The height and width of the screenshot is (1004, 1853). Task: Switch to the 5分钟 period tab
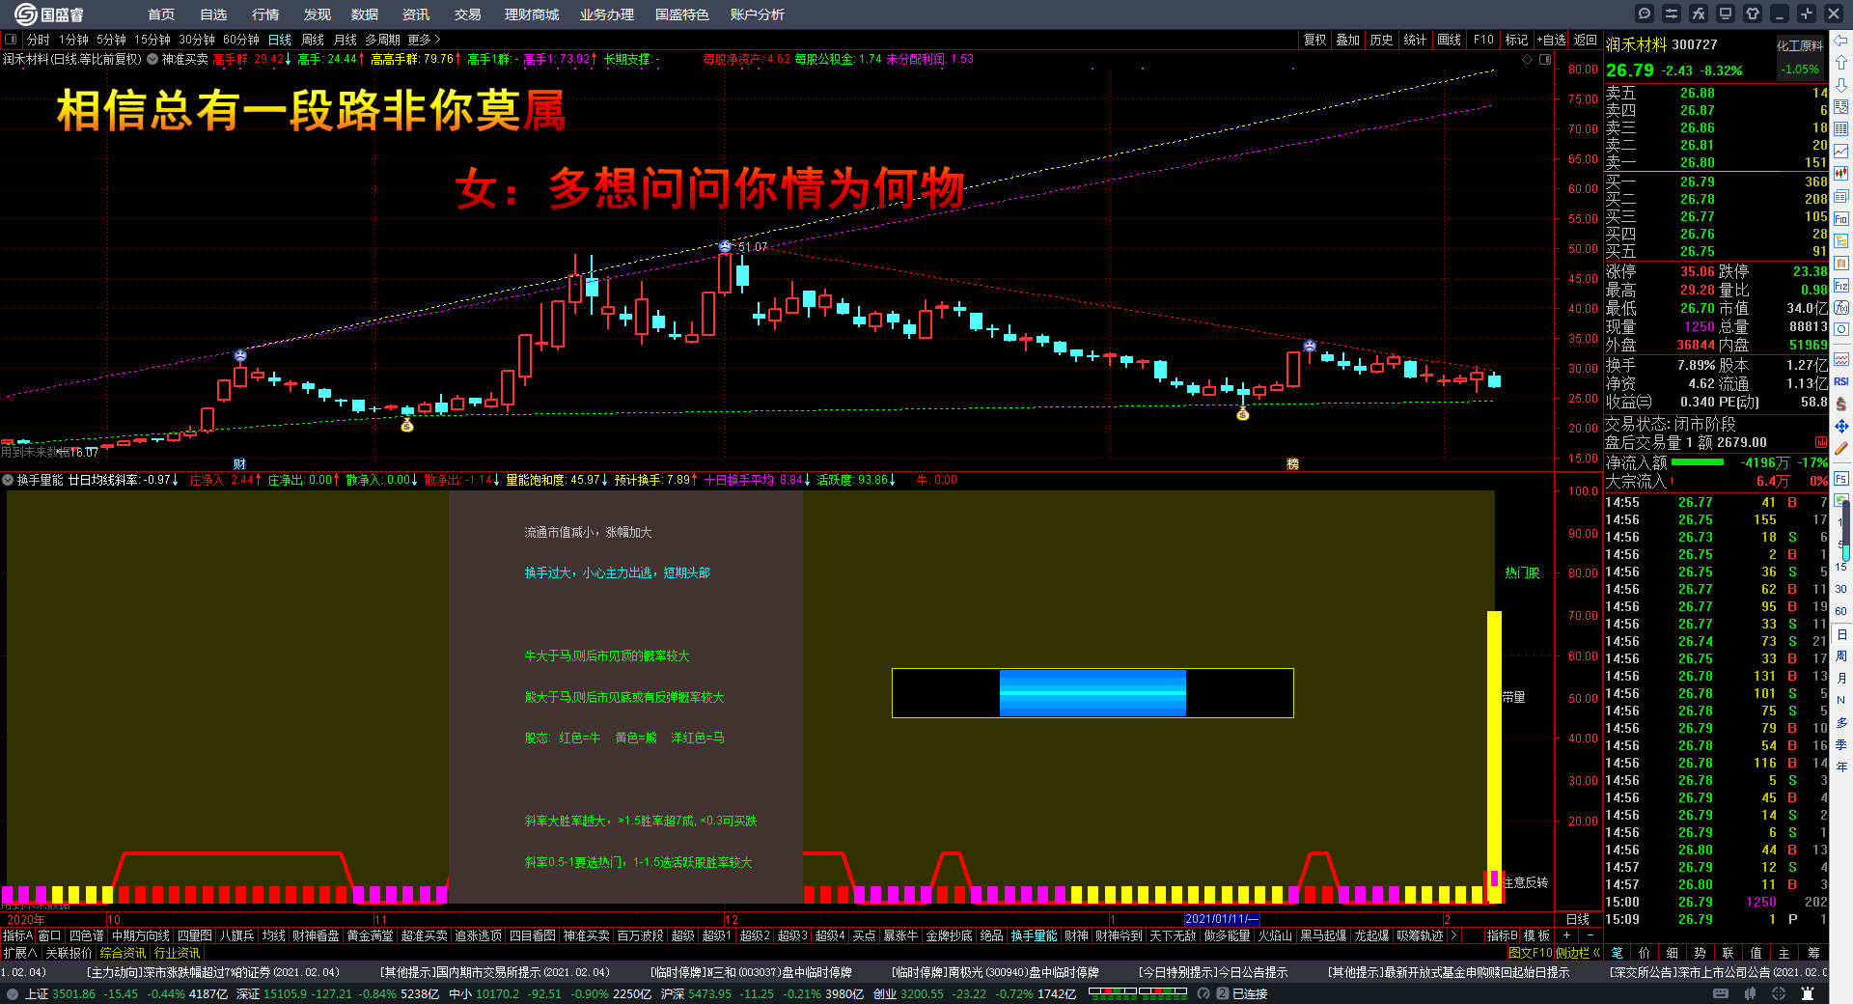(111, 40)
